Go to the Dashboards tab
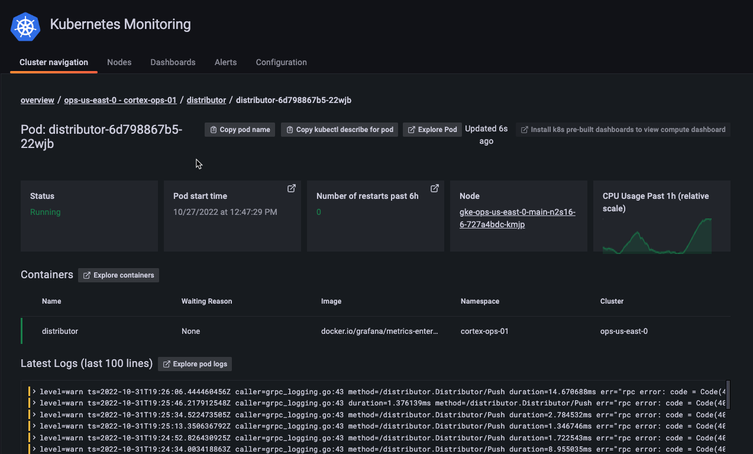The width and height of the screenshot is (753, 454). pos(173,62)
